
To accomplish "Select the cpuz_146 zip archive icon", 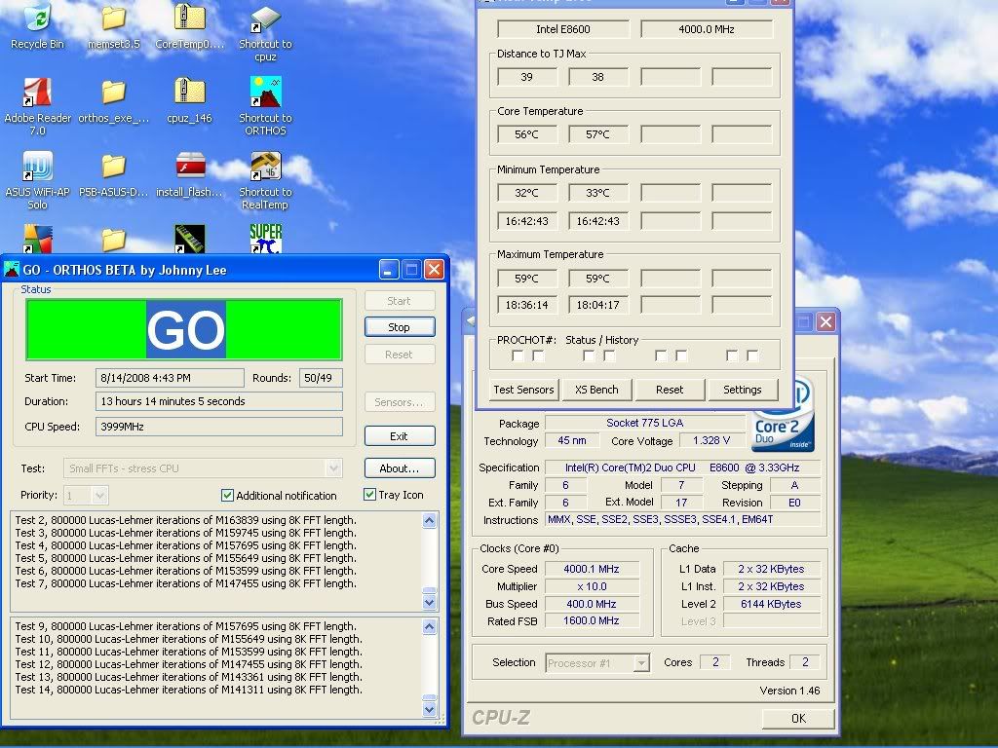I will coord(190,100).
